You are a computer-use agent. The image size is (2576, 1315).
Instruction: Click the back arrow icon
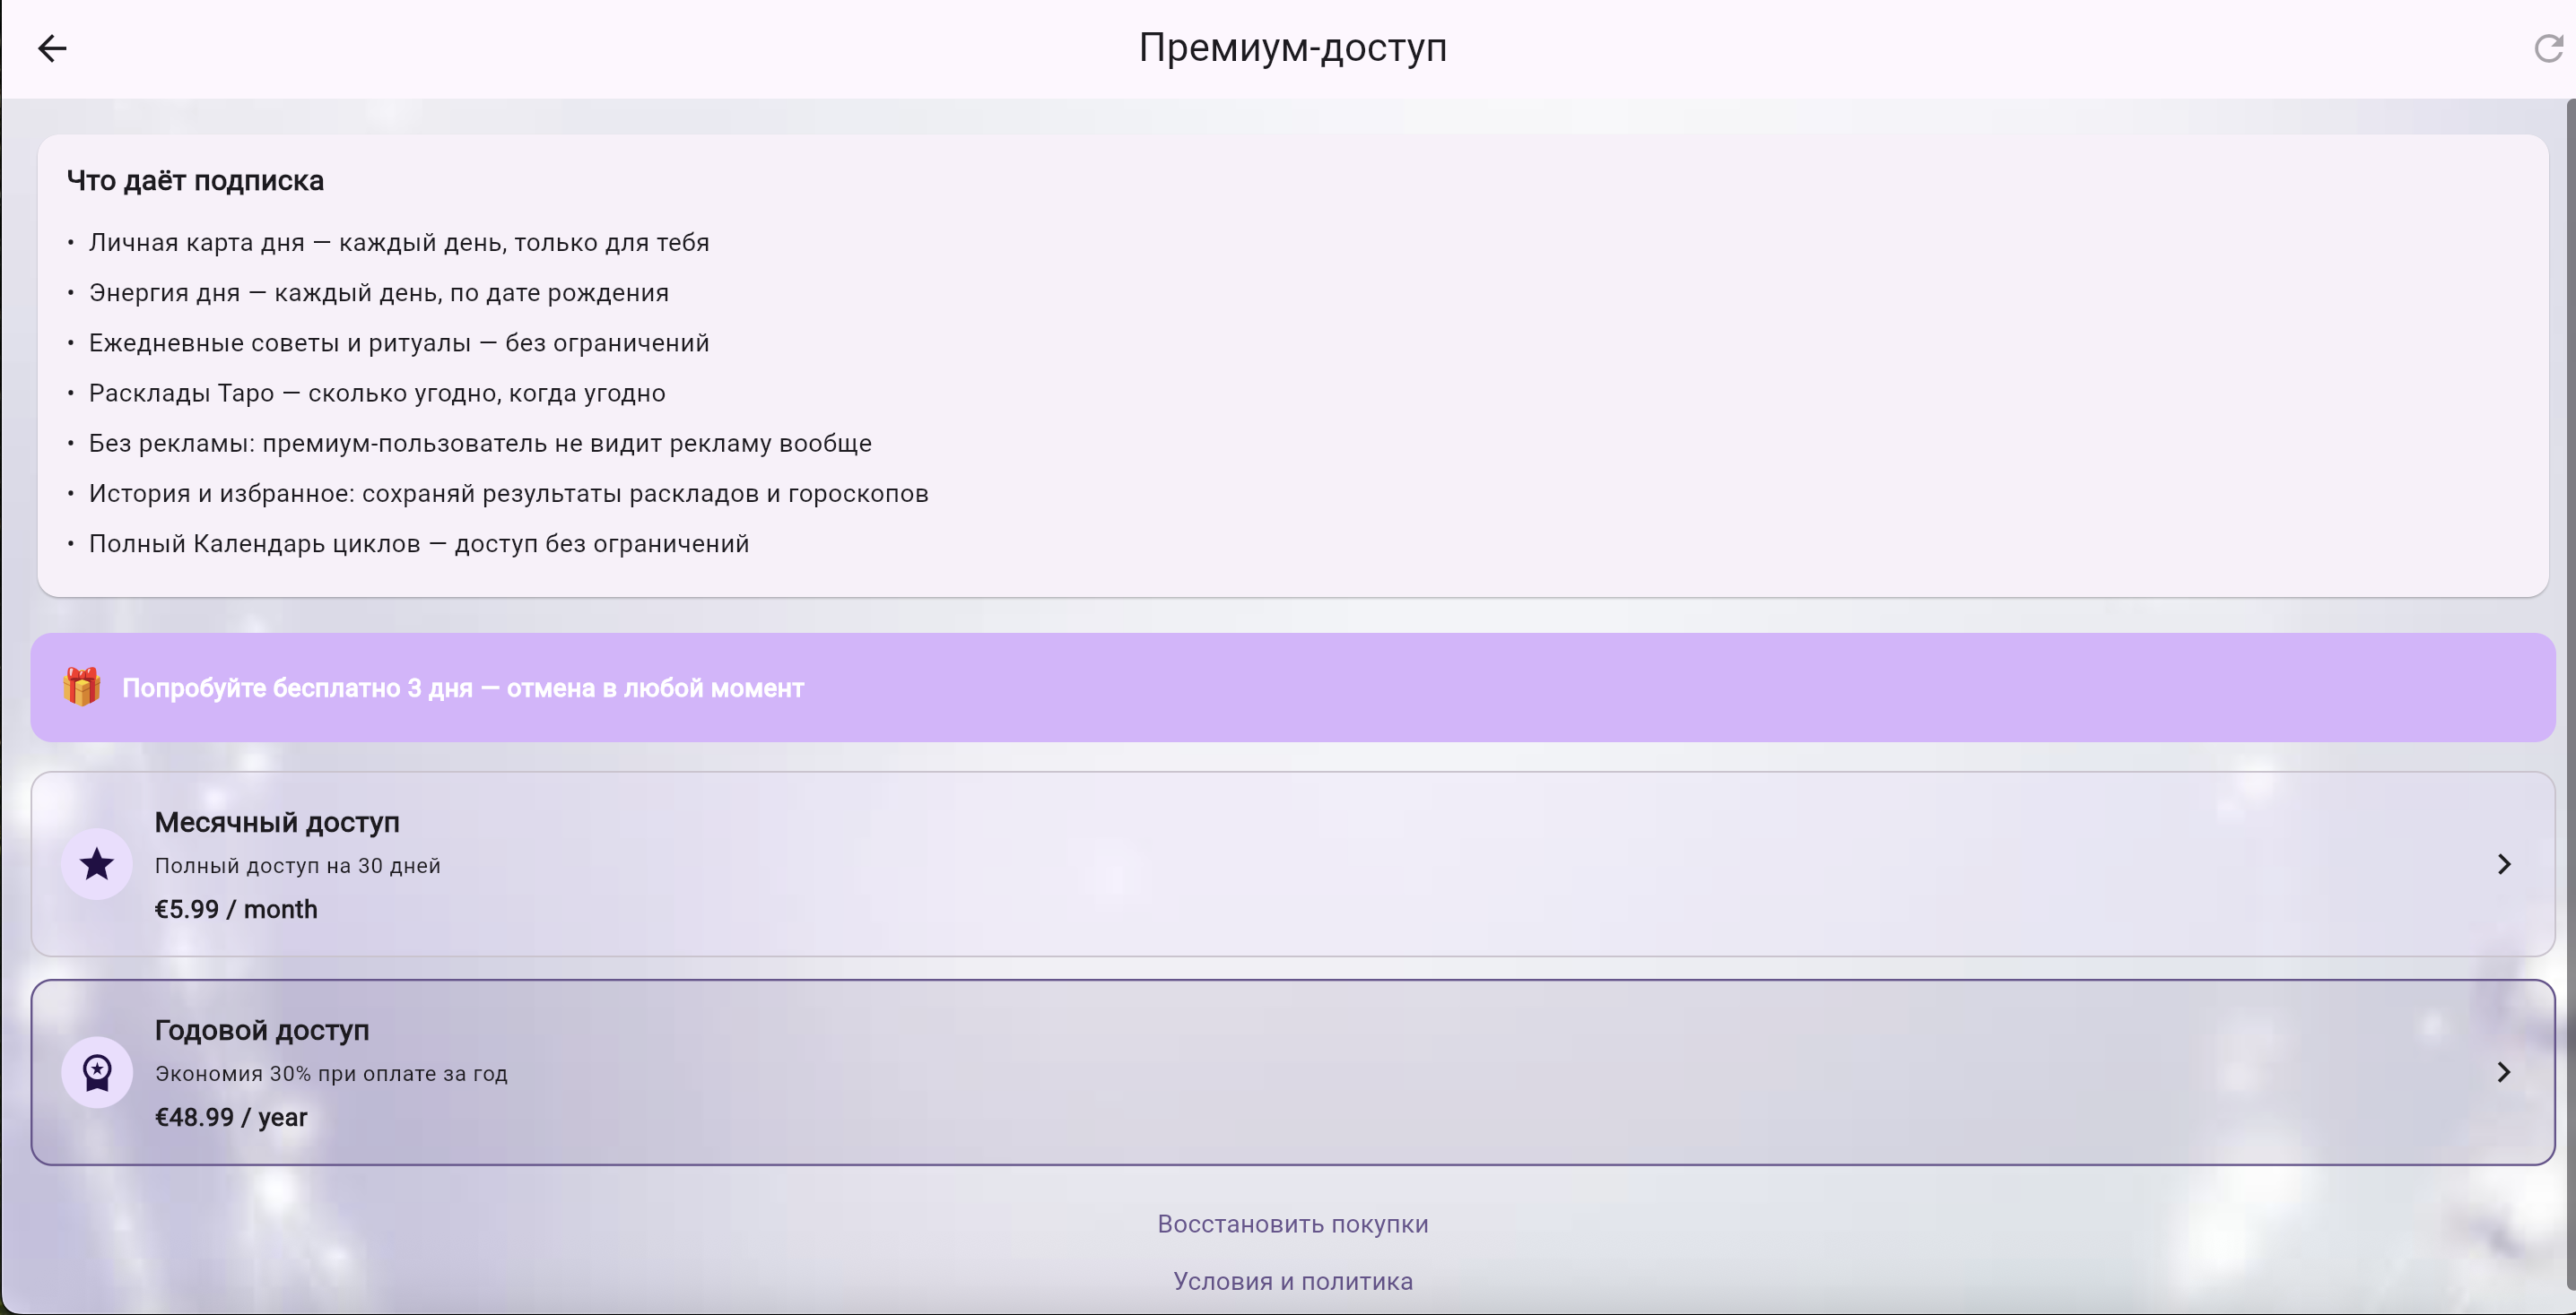click(52, 48)
